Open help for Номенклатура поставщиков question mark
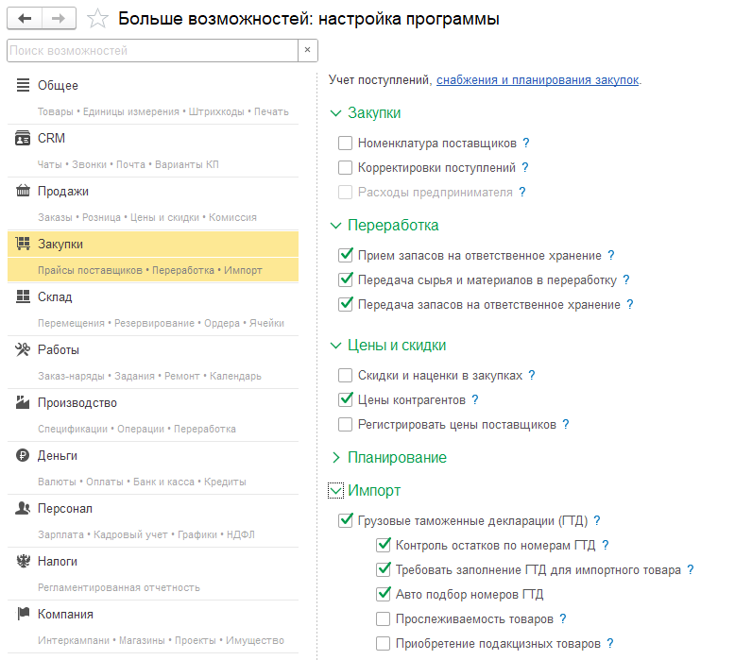Screen dimensions: 752x660 [x=525, y=144]
